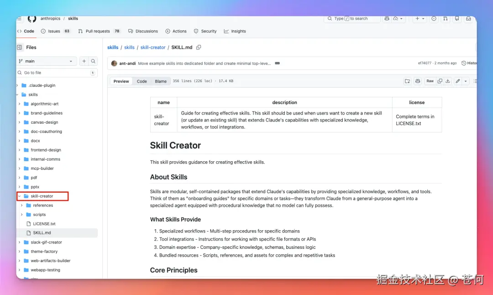Open the web-artifacts-builder folder

coord(51,261)
